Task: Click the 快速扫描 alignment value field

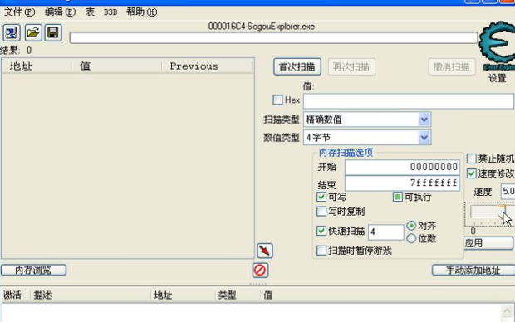Action: point(386,232)
